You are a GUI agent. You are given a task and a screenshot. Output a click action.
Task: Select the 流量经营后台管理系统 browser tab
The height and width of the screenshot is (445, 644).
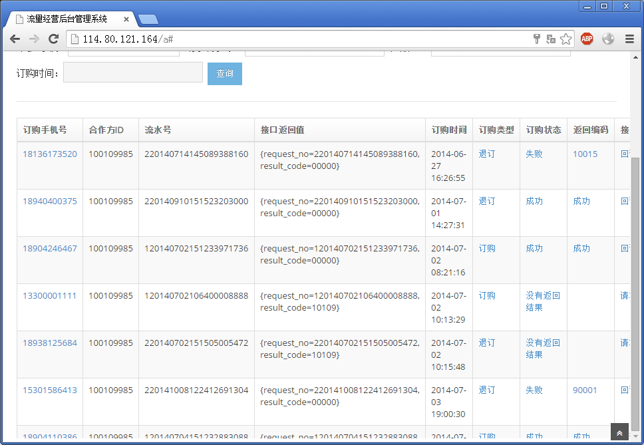[x=72, y=19]
